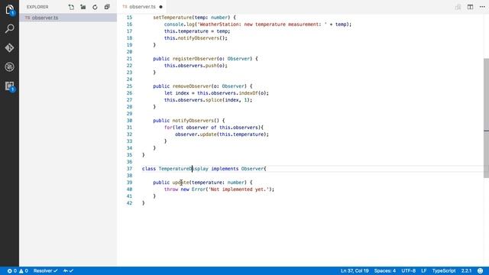
Task: Place cursor on 'TemperatureDisplay' class name
Action: point(183,169)
